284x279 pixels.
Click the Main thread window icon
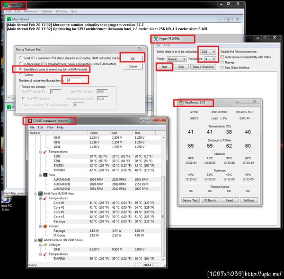(x=9, y=19)
